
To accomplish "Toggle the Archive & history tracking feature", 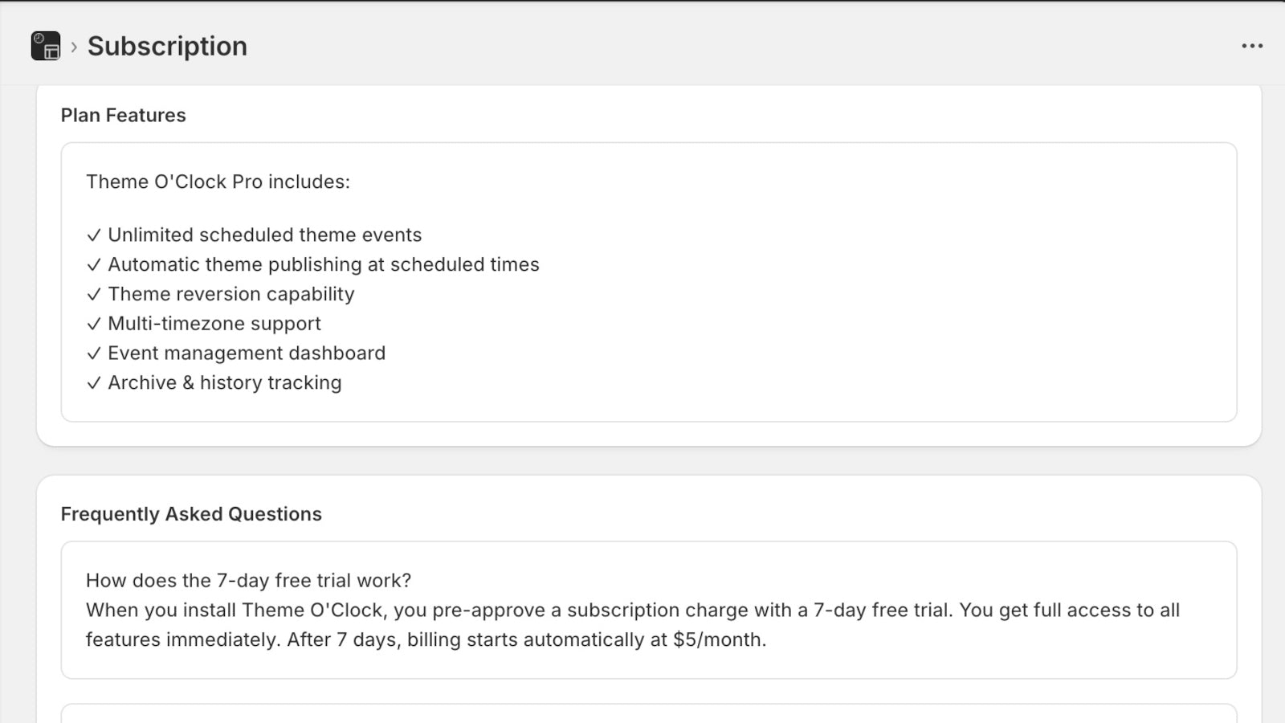I will (225, 382).
